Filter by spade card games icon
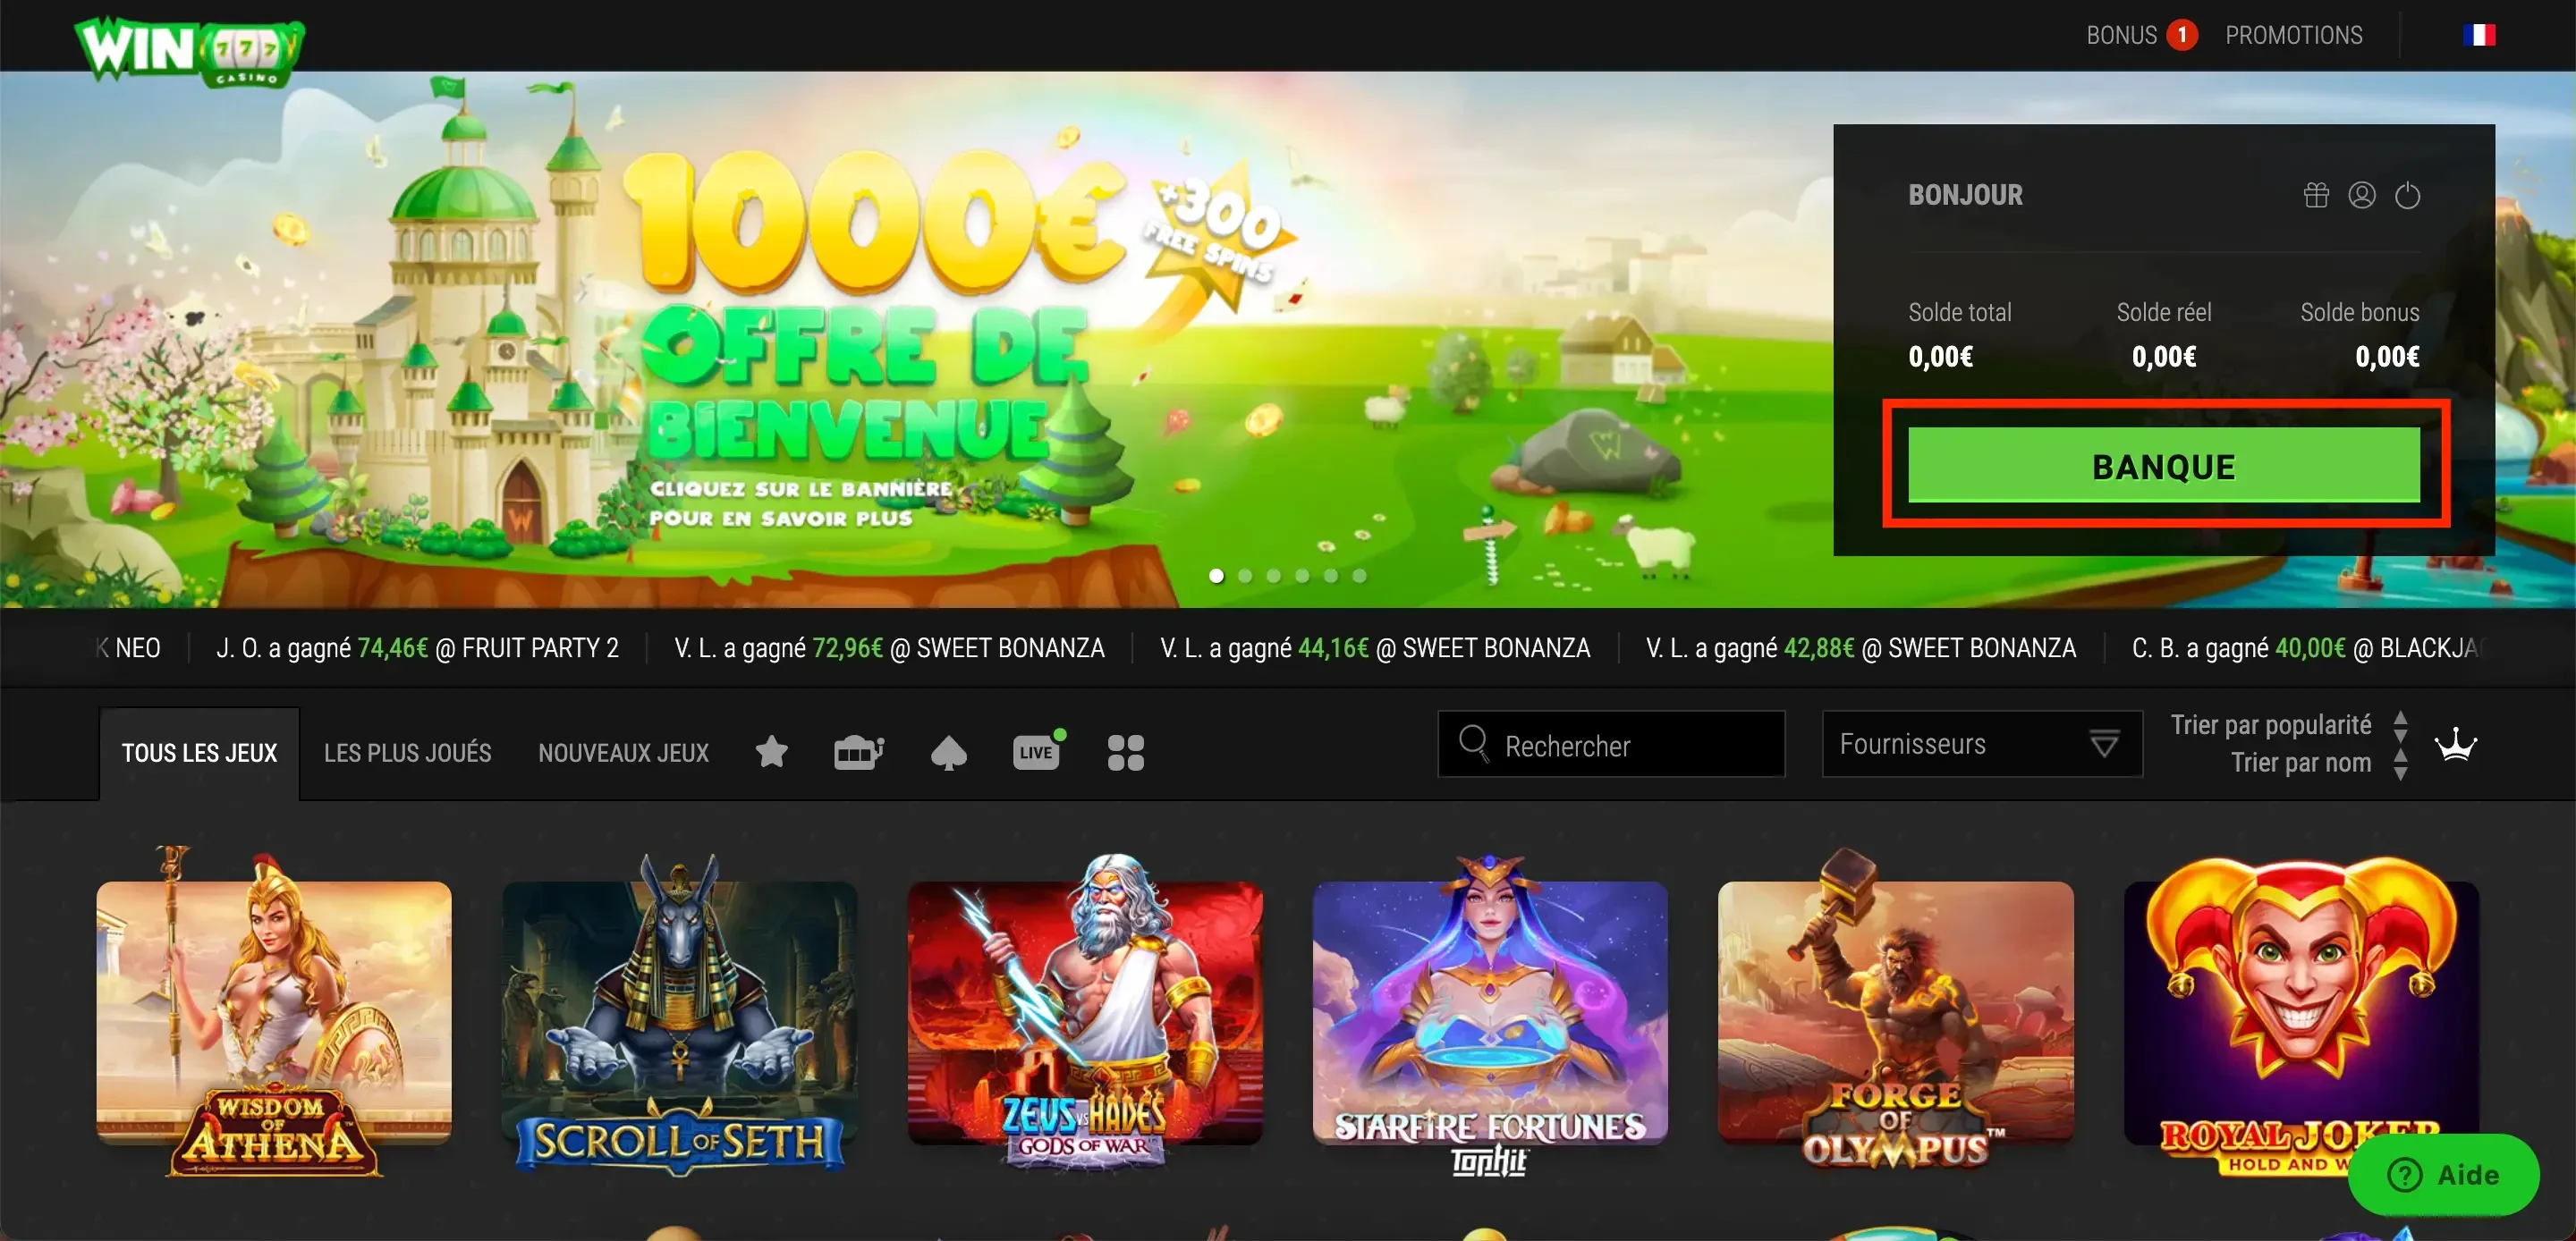The image size is (2576, 1241). pyautogui.click(x=948, y=753)
